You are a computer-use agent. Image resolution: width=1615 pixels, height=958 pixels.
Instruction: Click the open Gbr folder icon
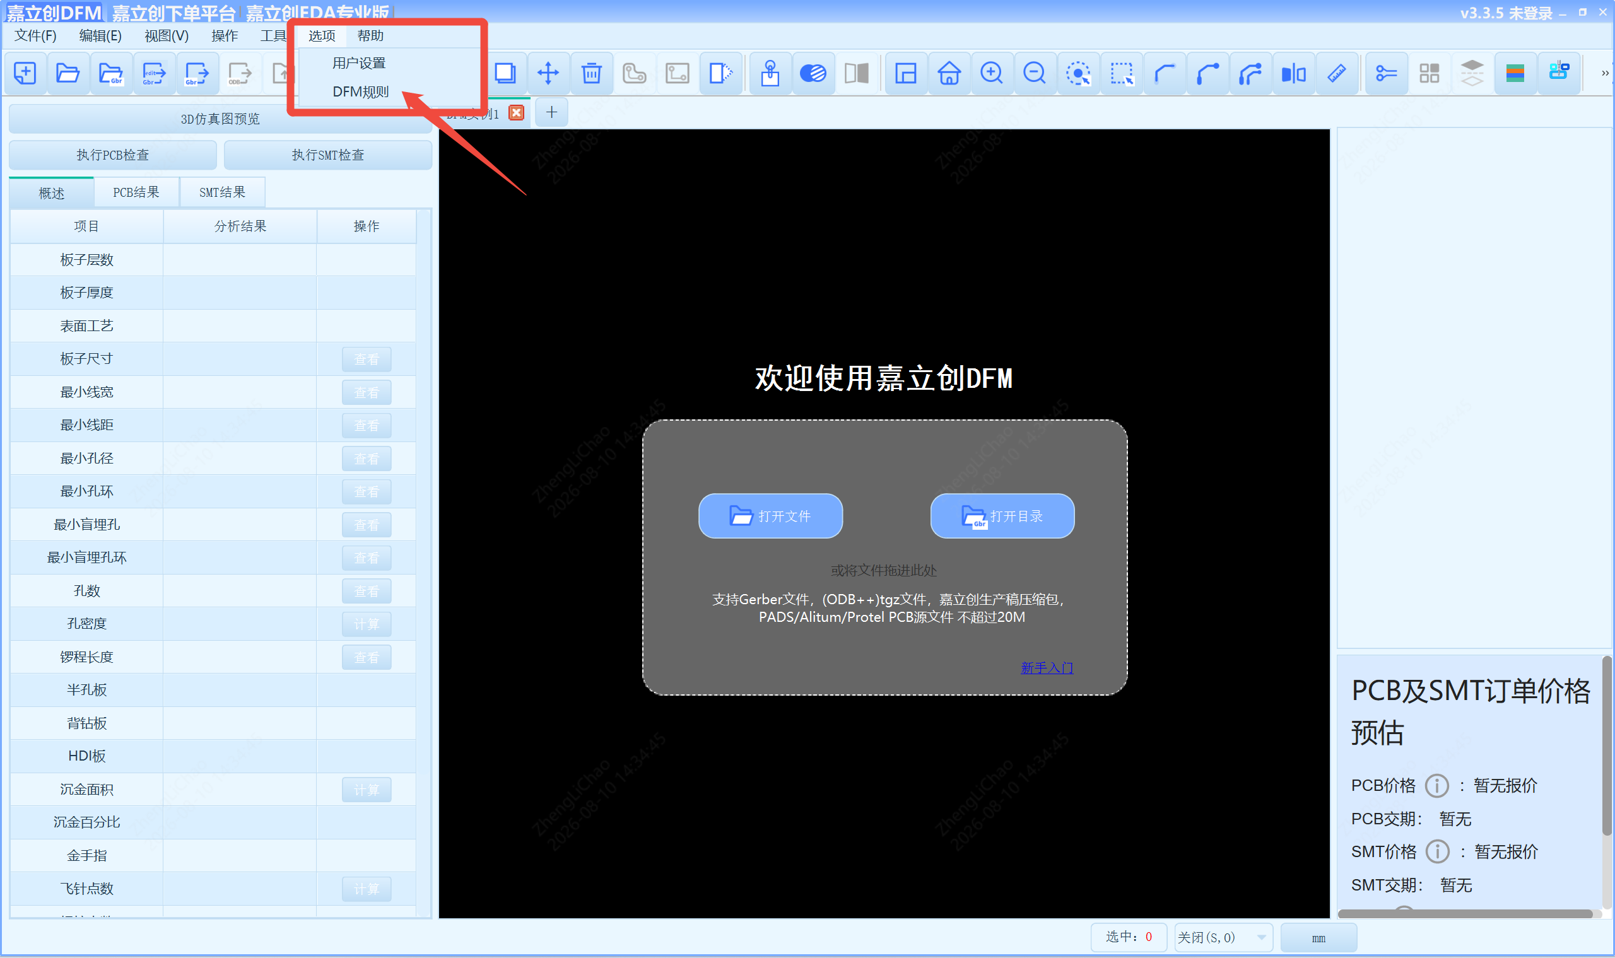[110, 73]
